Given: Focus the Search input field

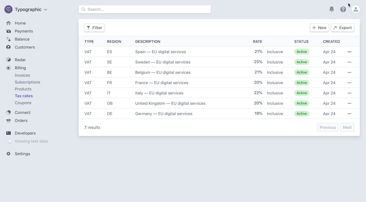Looking at the screenshot, I should [x=145, y=9].
